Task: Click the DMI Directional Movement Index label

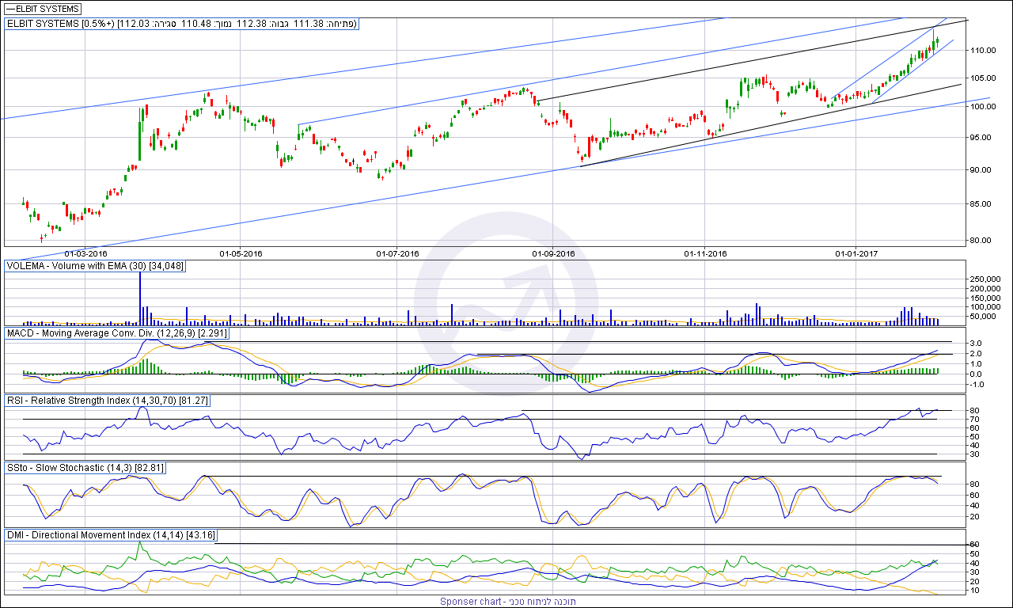Action: pos(110,535)
